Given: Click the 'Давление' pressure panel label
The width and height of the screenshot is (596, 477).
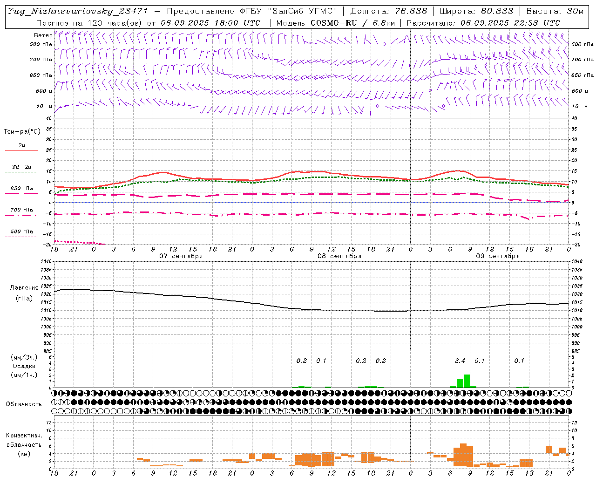Looking at the screenshot, I should click(x=24, y=288).
